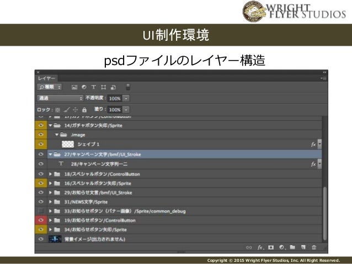Image resolution: width=352 pixels, height=264 pixels.
Task: Add layer mask from bottom bar
Action: tap(271, 247)
